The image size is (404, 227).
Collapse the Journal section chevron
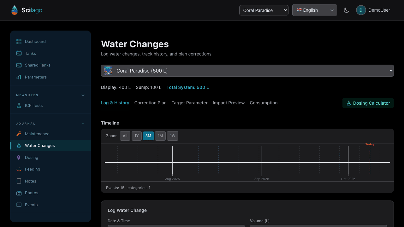pos(83,124)
